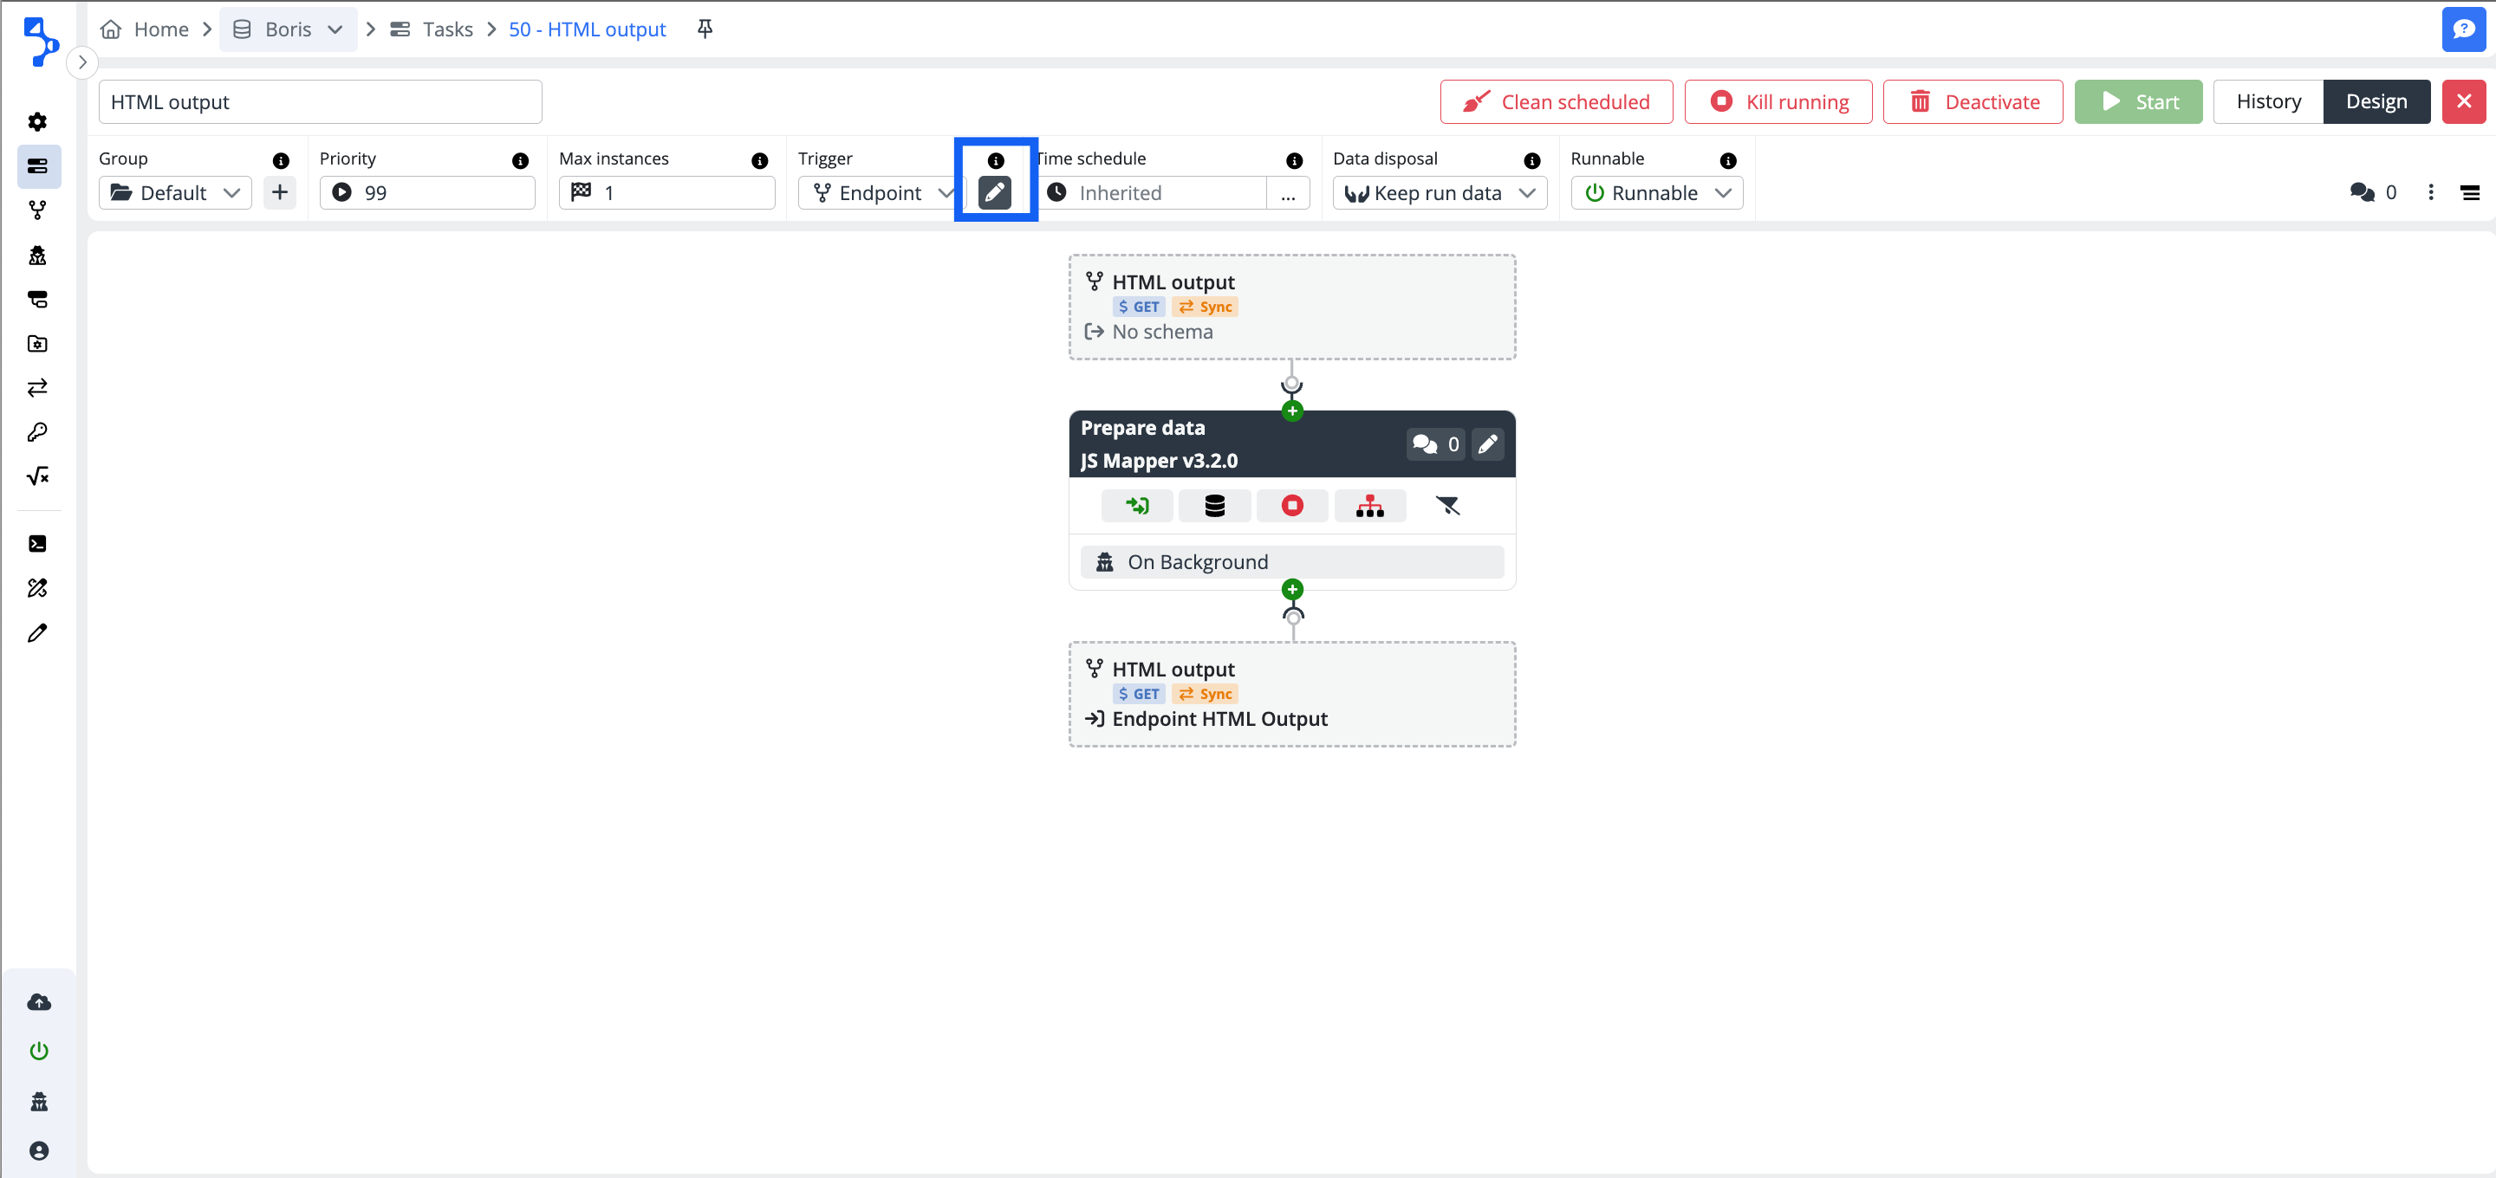Expand the Group Default dropdown
This screenshot has height=1178, width=2496.
(x=175, y=193)
